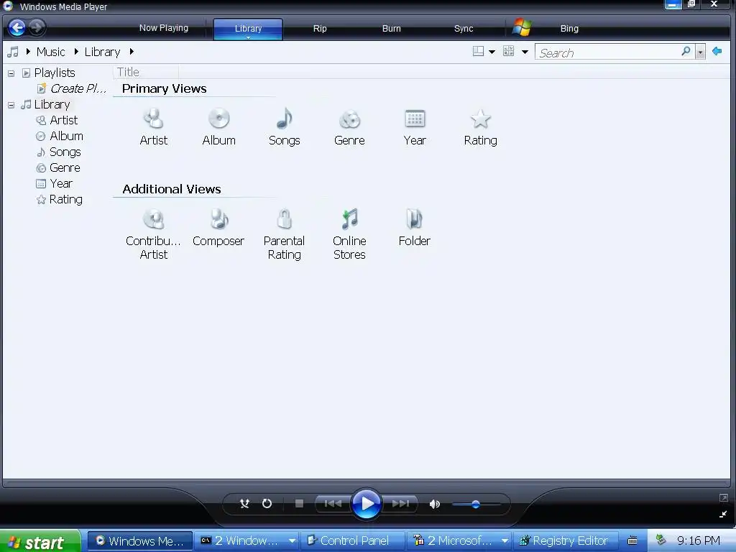Click the music category icon in breadcrumb
This screenshot has width=736, height=552.
13,52
